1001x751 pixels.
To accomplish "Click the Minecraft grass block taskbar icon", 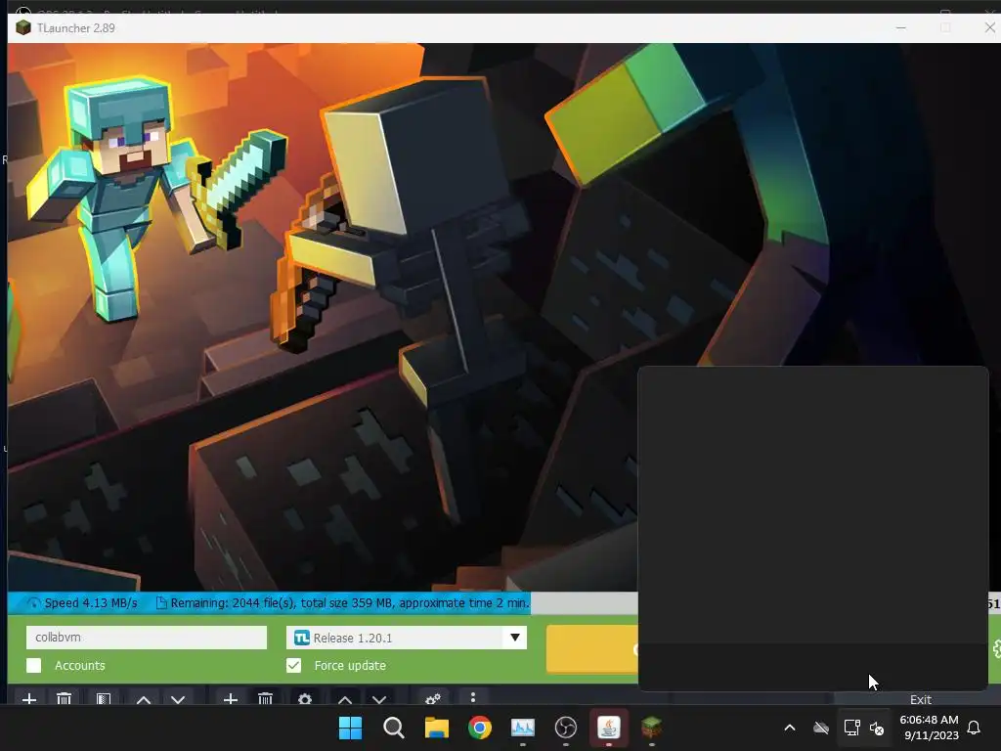I will (651, 728).
